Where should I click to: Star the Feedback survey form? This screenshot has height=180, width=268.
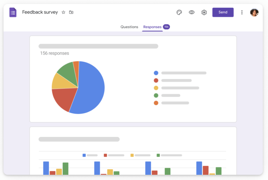click(x=63, y=12)
